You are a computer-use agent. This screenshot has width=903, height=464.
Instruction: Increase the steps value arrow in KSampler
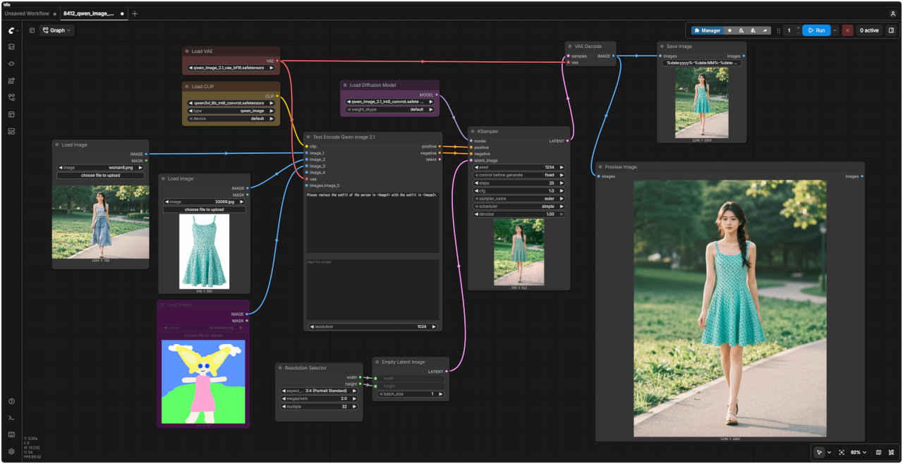click(x=562, y=183)
